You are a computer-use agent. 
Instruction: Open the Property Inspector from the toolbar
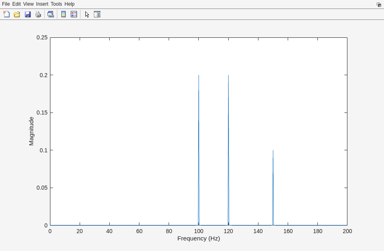(97, 14)
